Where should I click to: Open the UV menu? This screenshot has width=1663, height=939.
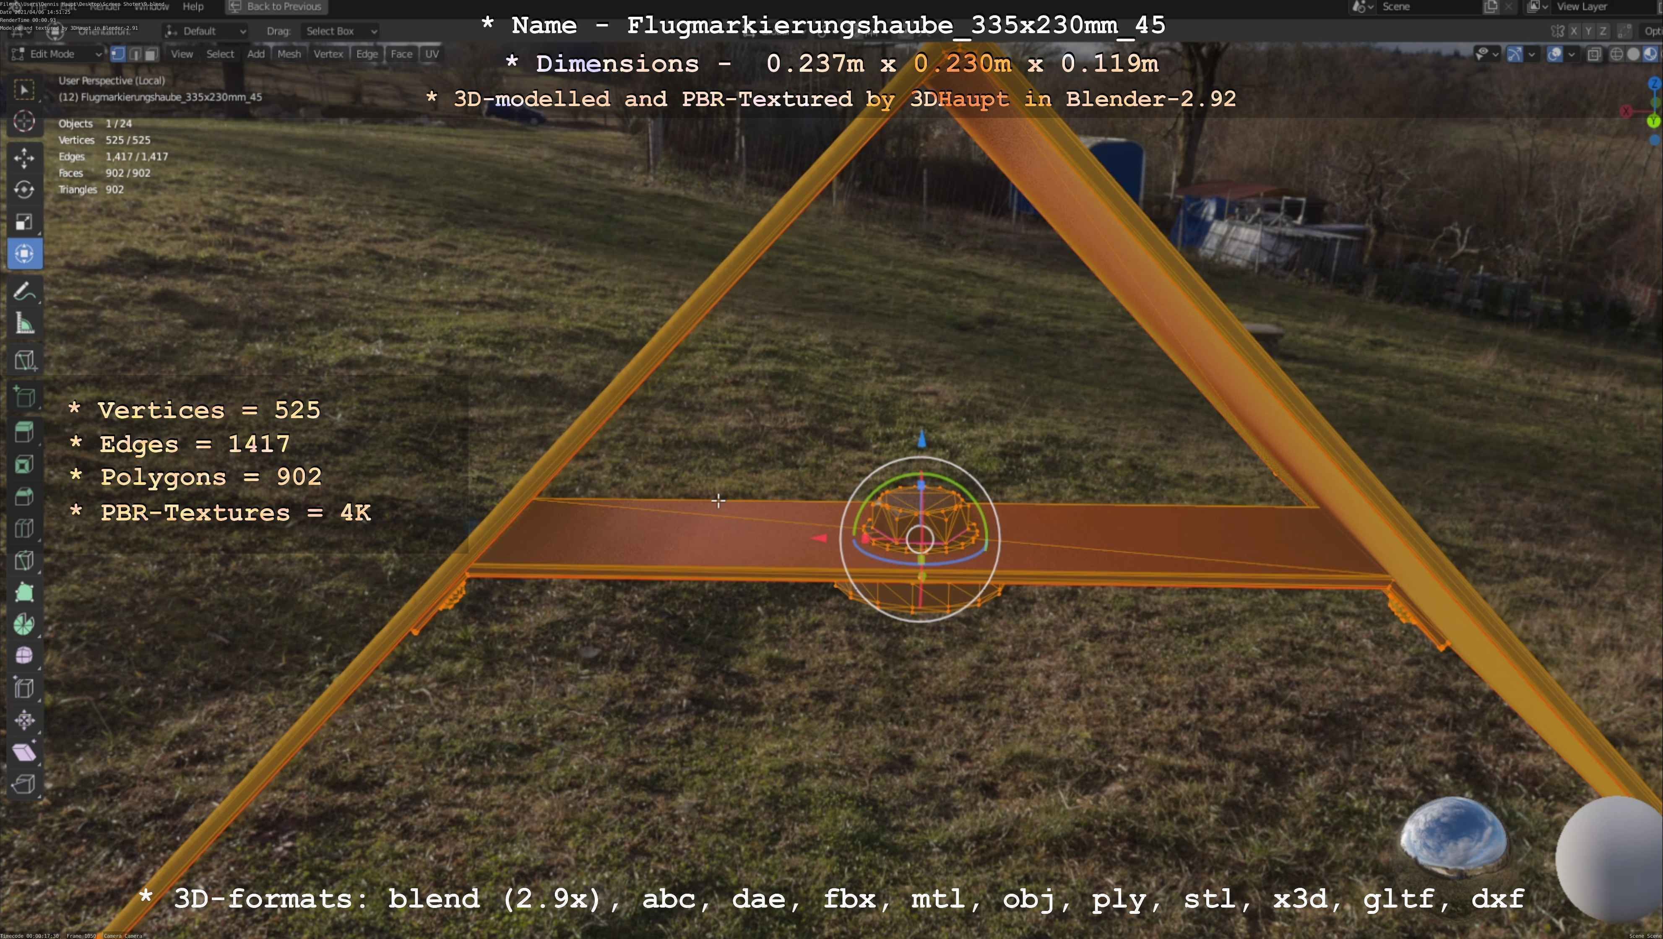pyautogui.click(x=432, y=54)
